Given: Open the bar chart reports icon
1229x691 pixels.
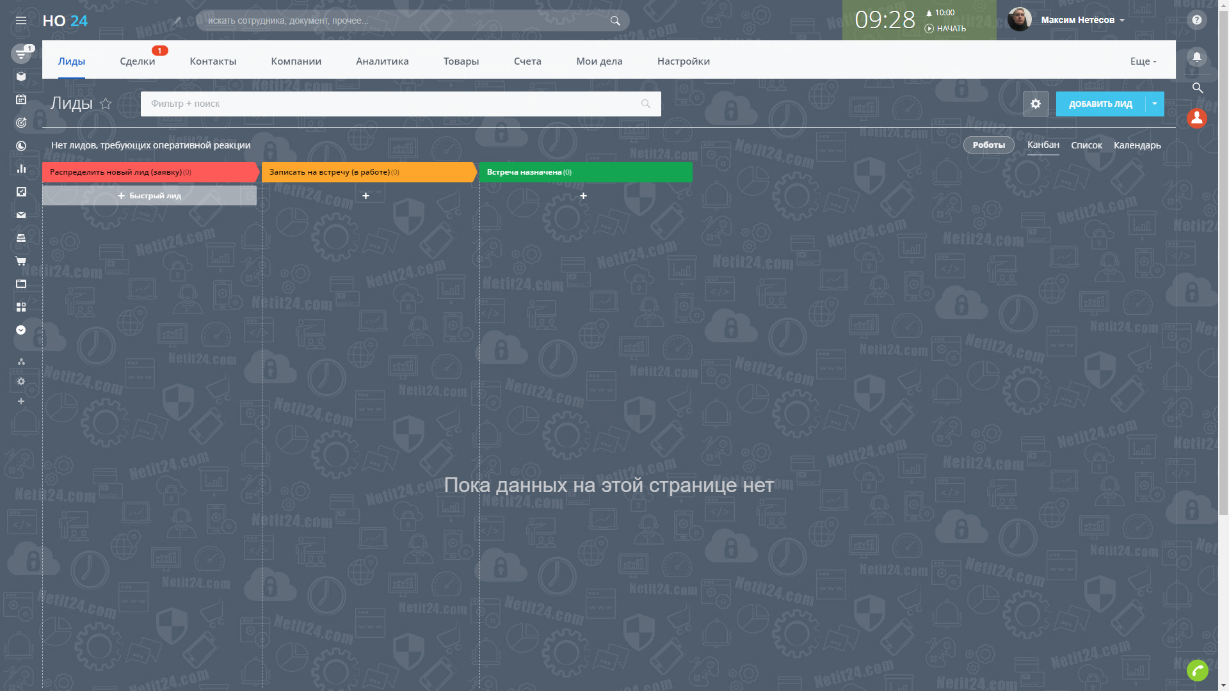Looking at the screenshot, I should tap(20, 169).
